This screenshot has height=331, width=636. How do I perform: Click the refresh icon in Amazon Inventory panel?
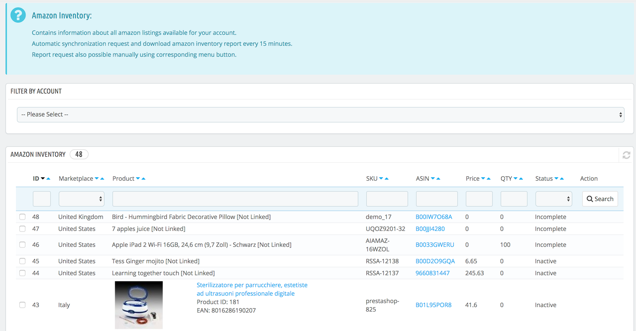(626, 155)
